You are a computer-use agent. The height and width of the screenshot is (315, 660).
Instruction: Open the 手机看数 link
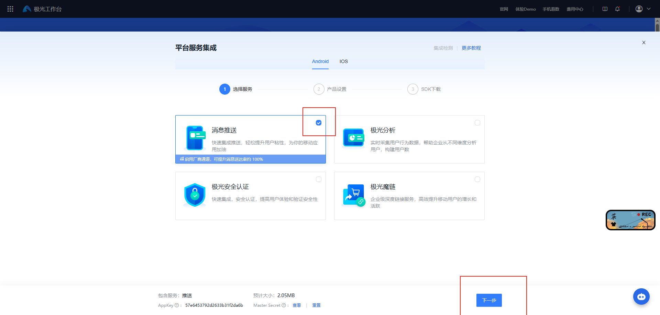(x=551, y=9)
